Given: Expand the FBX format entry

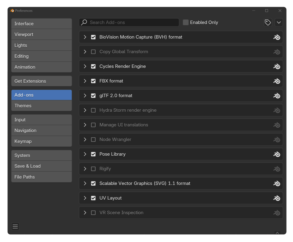Looking at the screenshot, I should click(x=85, y=81).
